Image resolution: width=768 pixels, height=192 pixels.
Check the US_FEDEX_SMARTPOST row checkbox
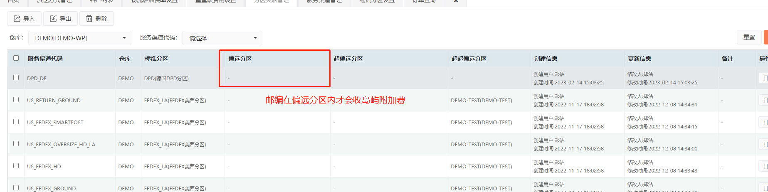[16, 122]
